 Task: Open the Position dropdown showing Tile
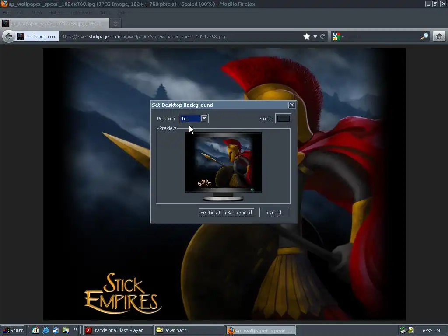[194, 118]
